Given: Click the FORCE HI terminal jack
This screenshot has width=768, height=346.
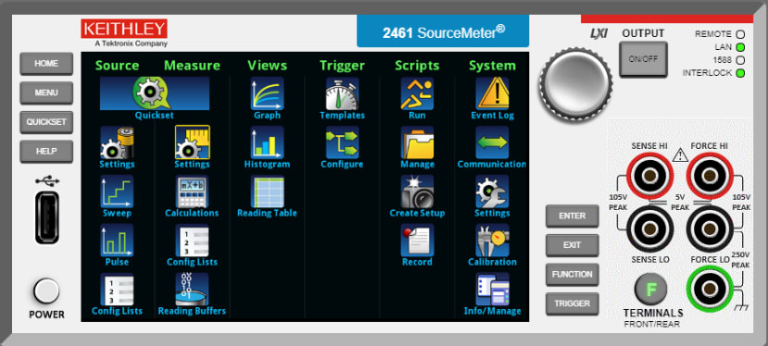Looking at the screenshot, I should pos(710,175).
